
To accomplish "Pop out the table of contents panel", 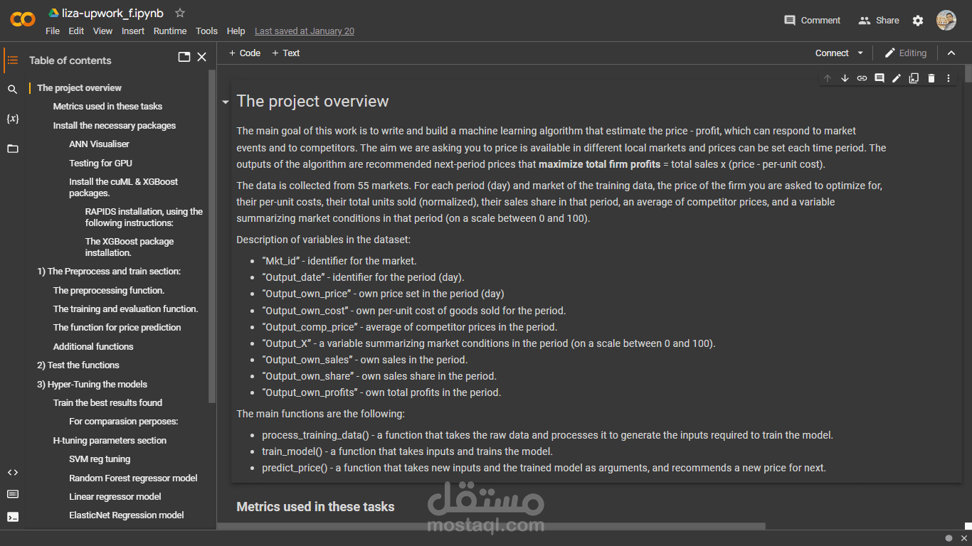I will (x=184, y=57).
